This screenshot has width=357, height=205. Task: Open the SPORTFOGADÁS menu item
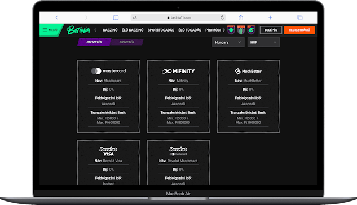click(161, 30)
